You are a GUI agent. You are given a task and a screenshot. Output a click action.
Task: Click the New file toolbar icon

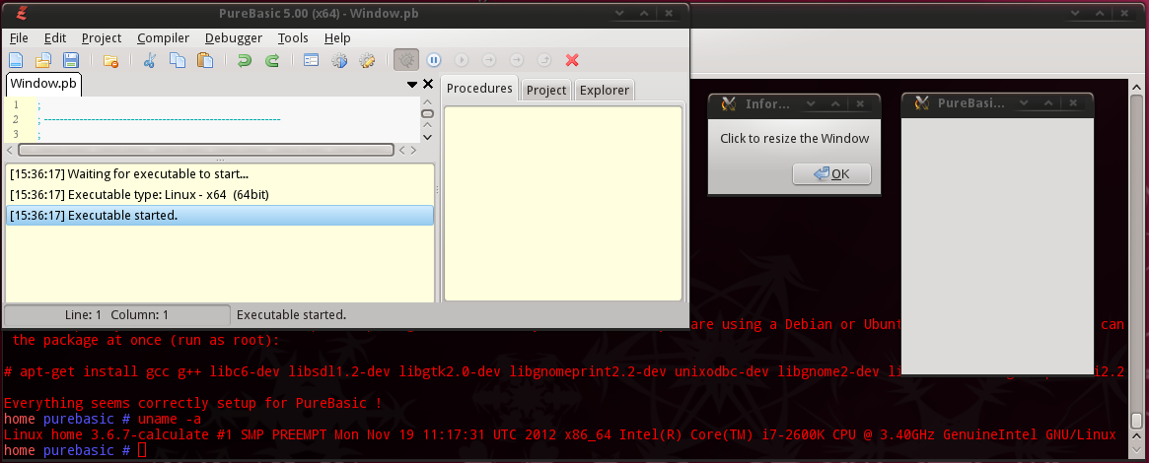tap(16, 60)
